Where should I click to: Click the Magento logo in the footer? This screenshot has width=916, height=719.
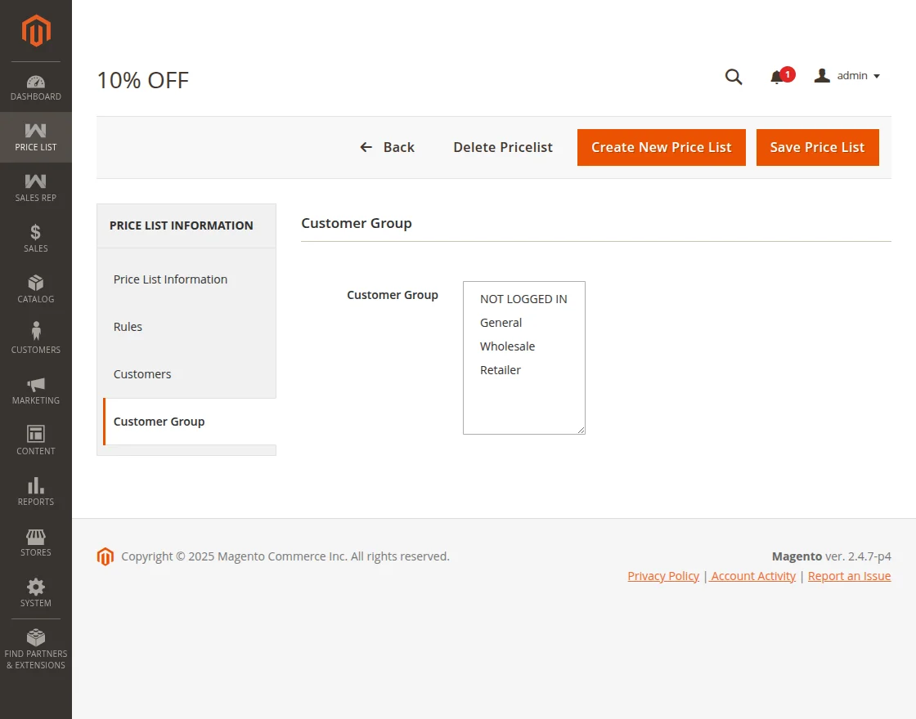106,556
